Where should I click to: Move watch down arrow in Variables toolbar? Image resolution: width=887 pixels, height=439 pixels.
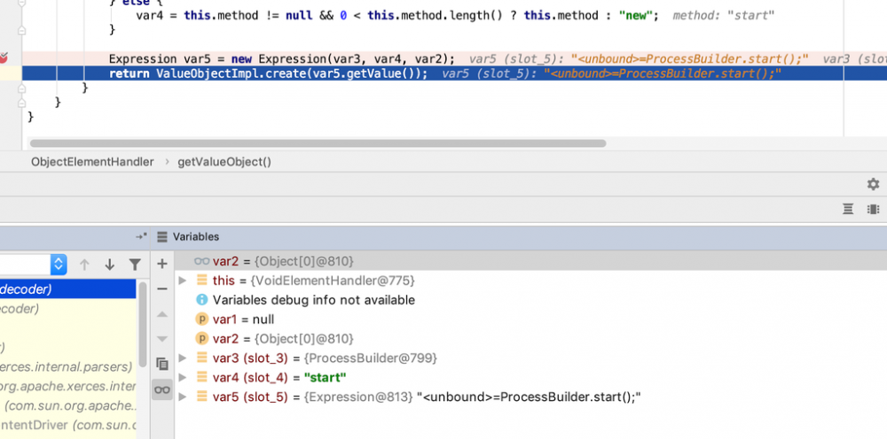click(x=162, y=339)
